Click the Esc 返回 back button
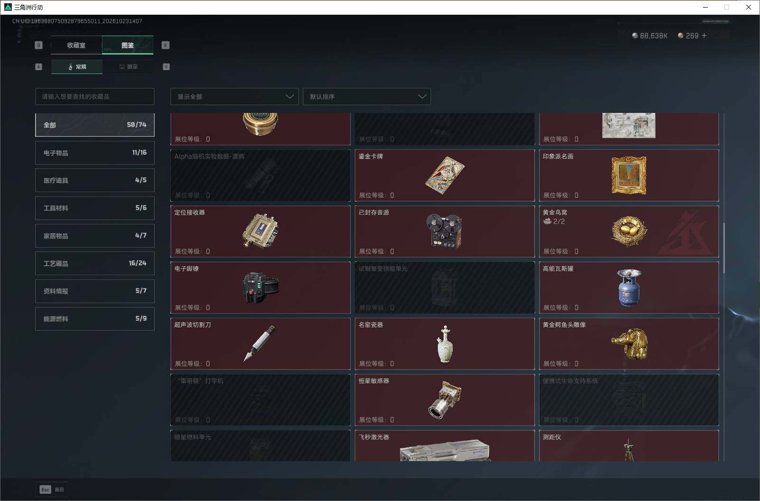 52,490
